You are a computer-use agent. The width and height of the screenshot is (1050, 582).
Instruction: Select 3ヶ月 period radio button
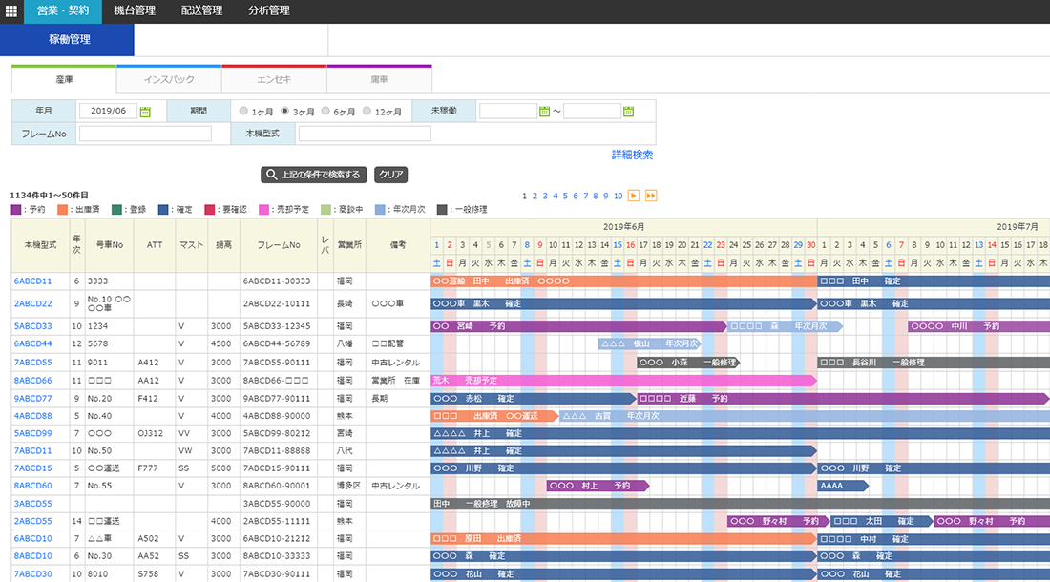coord(285,111)
